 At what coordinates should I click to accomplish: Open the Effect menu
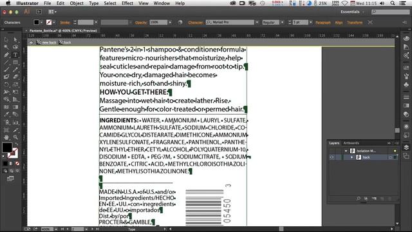click(x=127, y=3)
